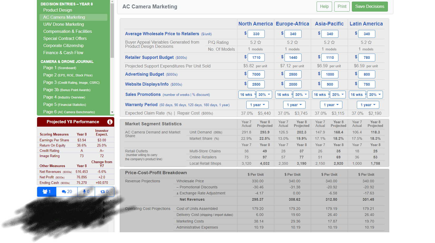
Task: Open Compensation & Facilities page
Action: [x=68, y=31]
